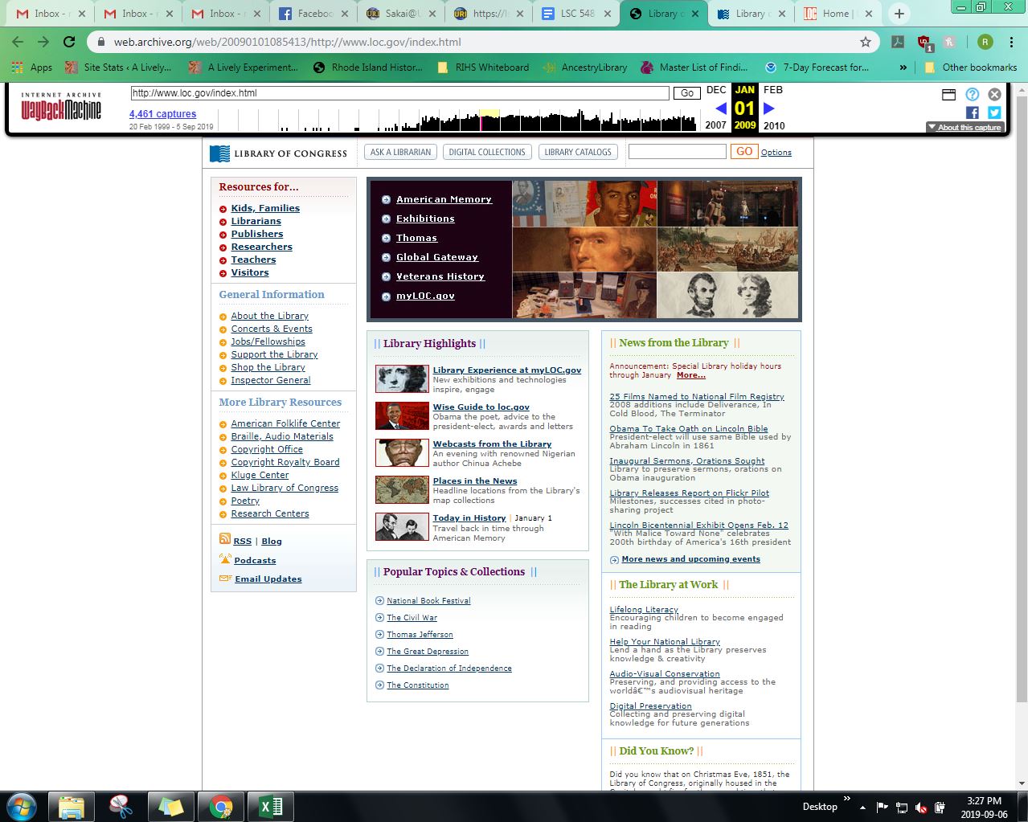Reload the current page
Image resolution: width=1028 pixels, height=822 pixels.
pyautogui.click(x=69, y=42)
